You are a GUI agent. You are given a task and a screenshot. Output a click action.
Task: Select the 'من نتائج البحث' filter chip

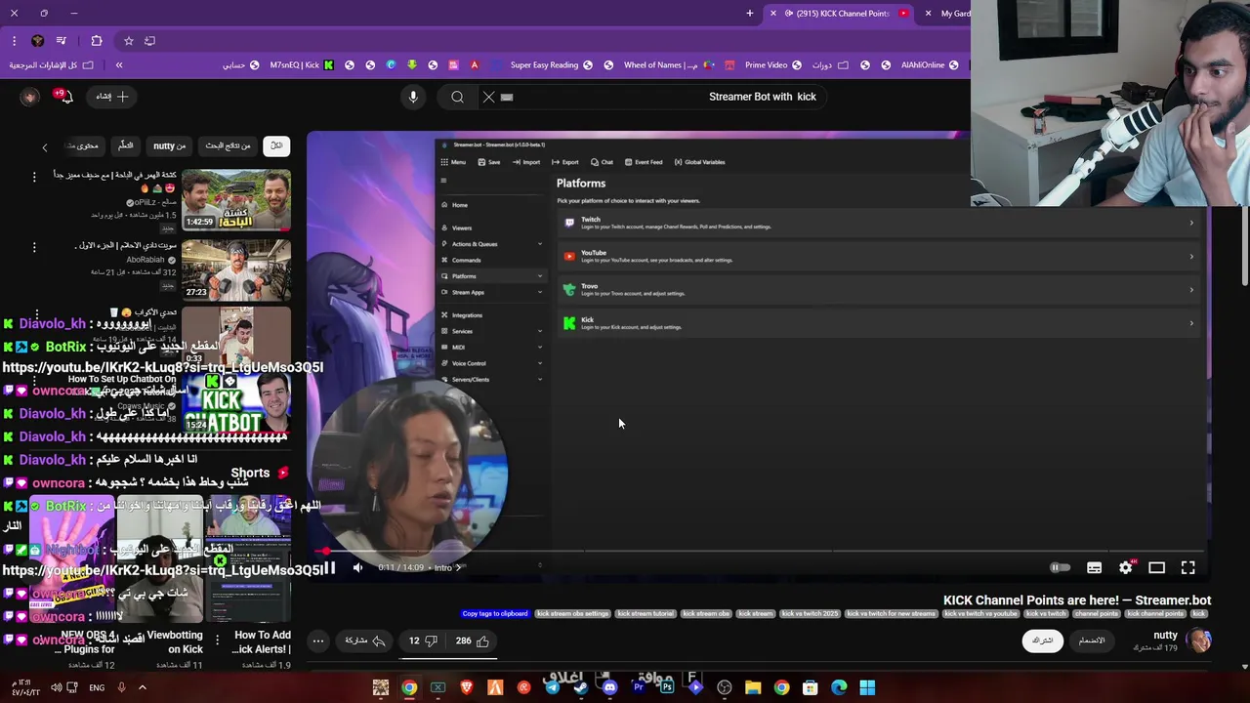pyautogui.click(x=228, y=145)
